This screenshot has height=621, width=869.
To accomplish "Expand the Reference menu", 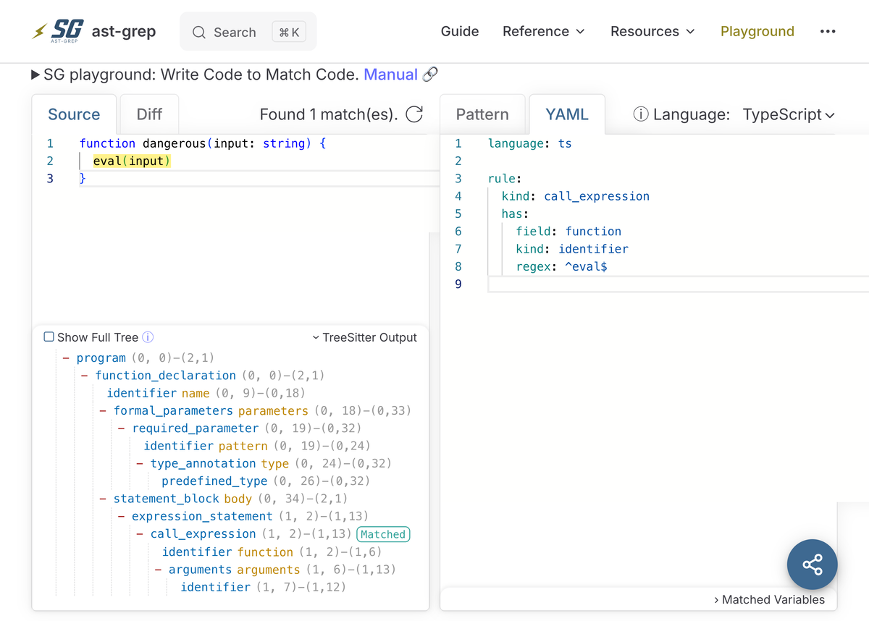I will [544, 32].
